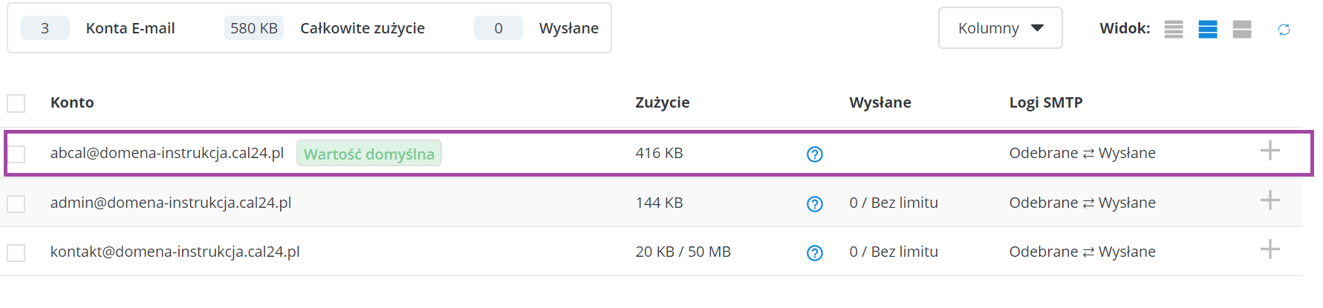
Task: Switch to compact list view icon
Action: click(x=1174, y=29)
